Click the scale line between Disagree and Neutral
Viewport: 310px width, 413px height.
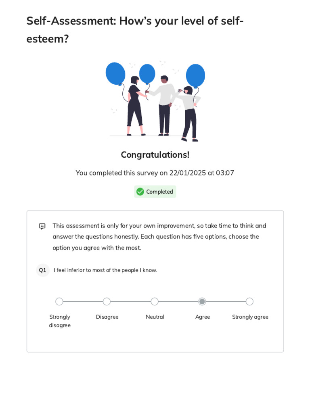point(130,302)
